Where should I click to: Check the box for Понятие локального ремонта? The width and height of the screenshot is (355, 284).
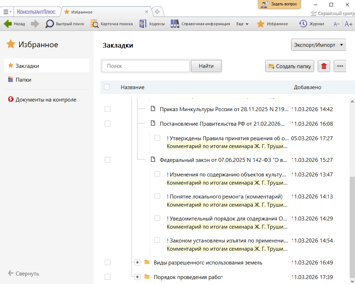click(x=157, y=196)
